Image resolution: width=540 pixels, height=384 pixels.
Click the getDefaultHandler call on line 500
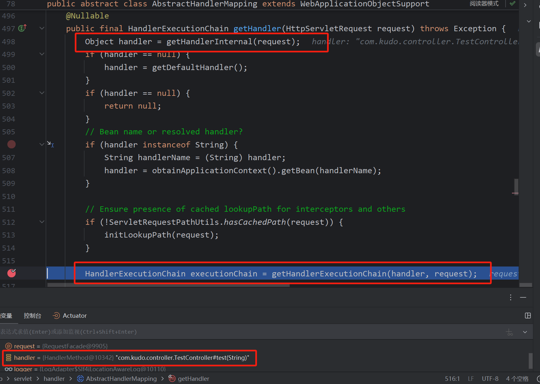[193, 67]
